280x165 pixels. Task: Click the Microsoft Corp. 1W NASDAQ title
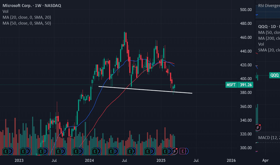(x=32, y=5)
